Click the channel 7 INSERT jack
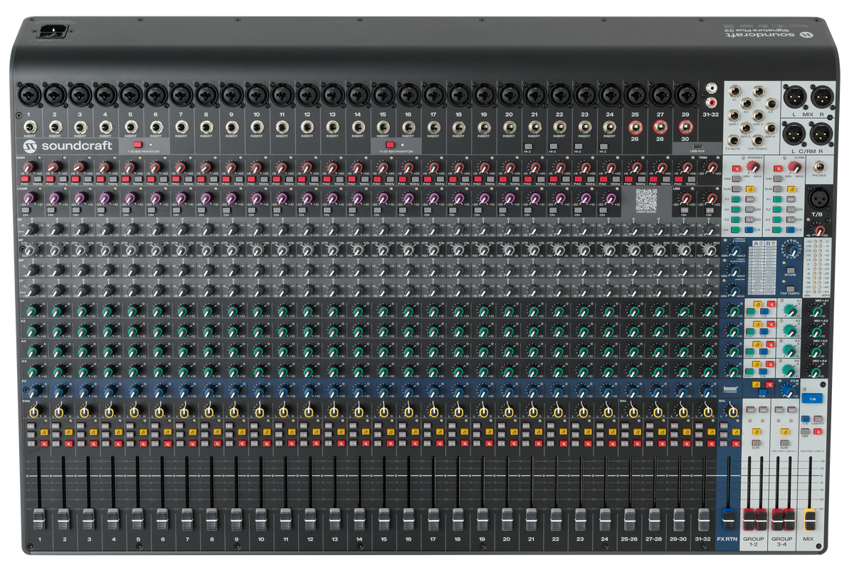This screenshot has width=854, height=570. click(181, 127)
